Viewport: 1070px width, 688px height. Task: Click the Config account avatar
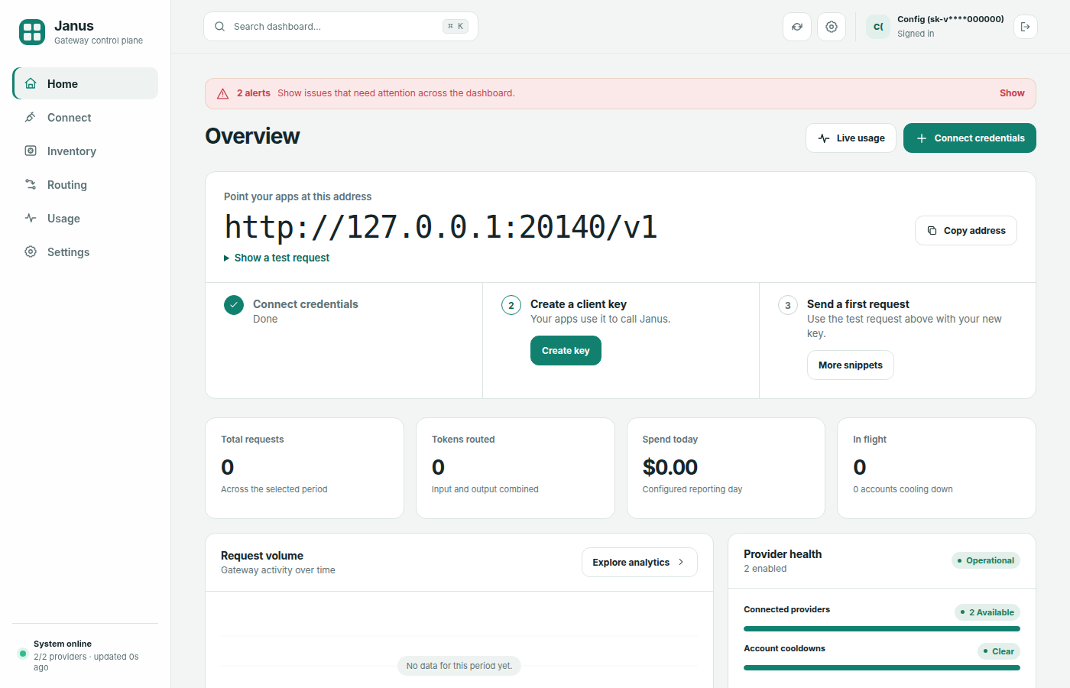(x=878, y=27)
